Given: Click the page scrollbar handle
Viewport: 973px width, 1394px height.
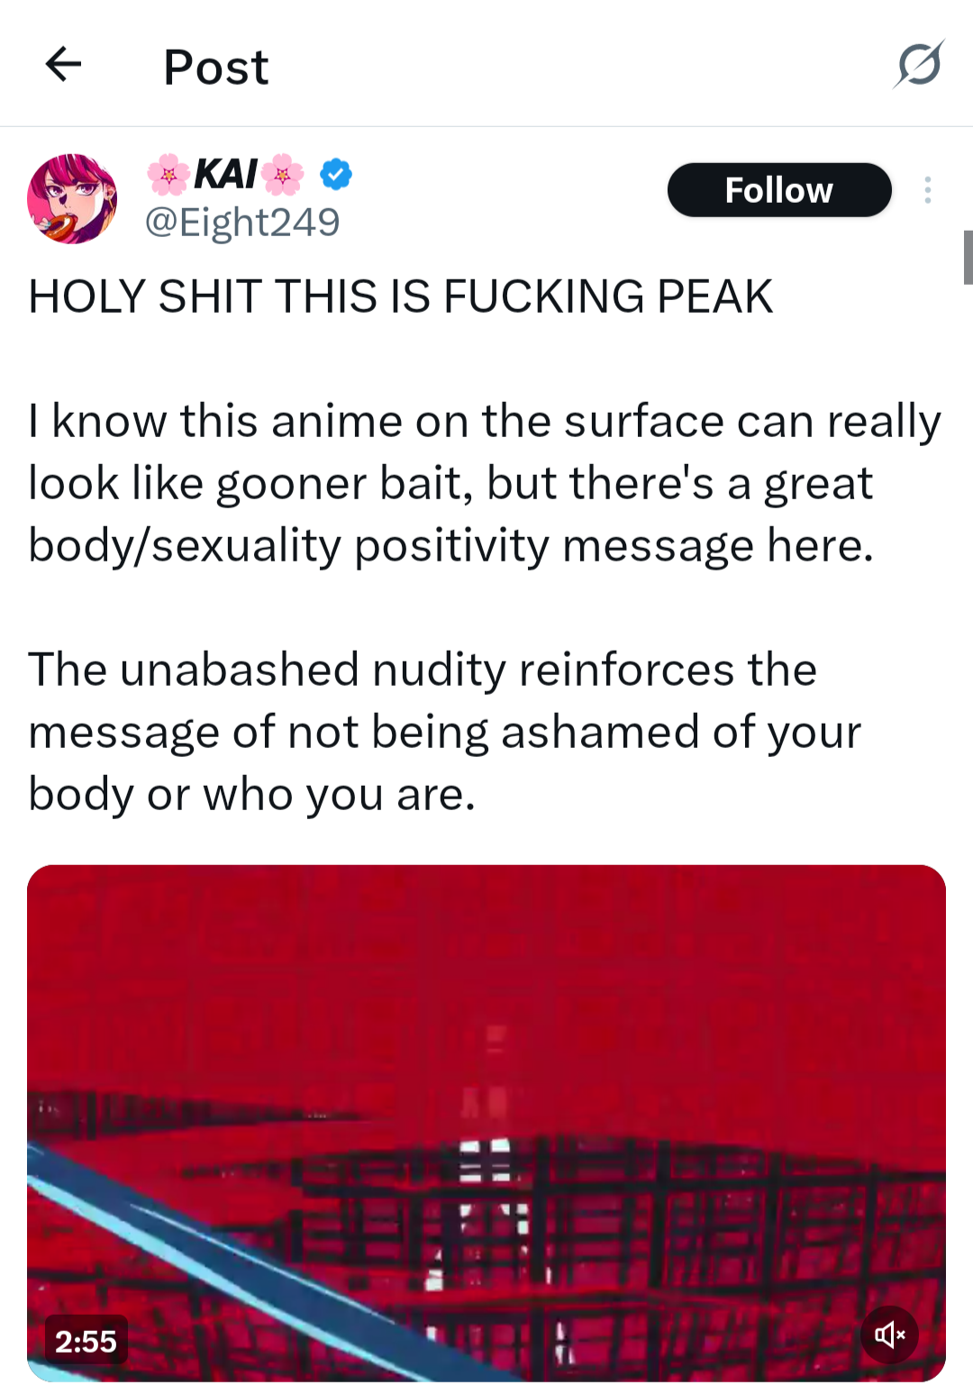Looking at the screenshot, I should pyautogui.click(x=968, y=258).
